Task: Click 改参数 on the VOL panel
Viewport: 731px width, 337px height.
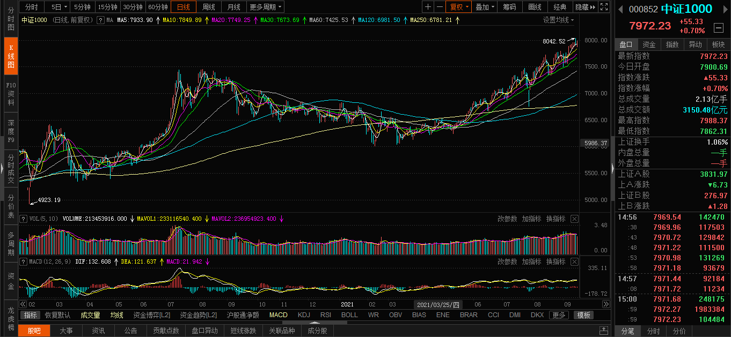Action: click(x=507, y=219)
